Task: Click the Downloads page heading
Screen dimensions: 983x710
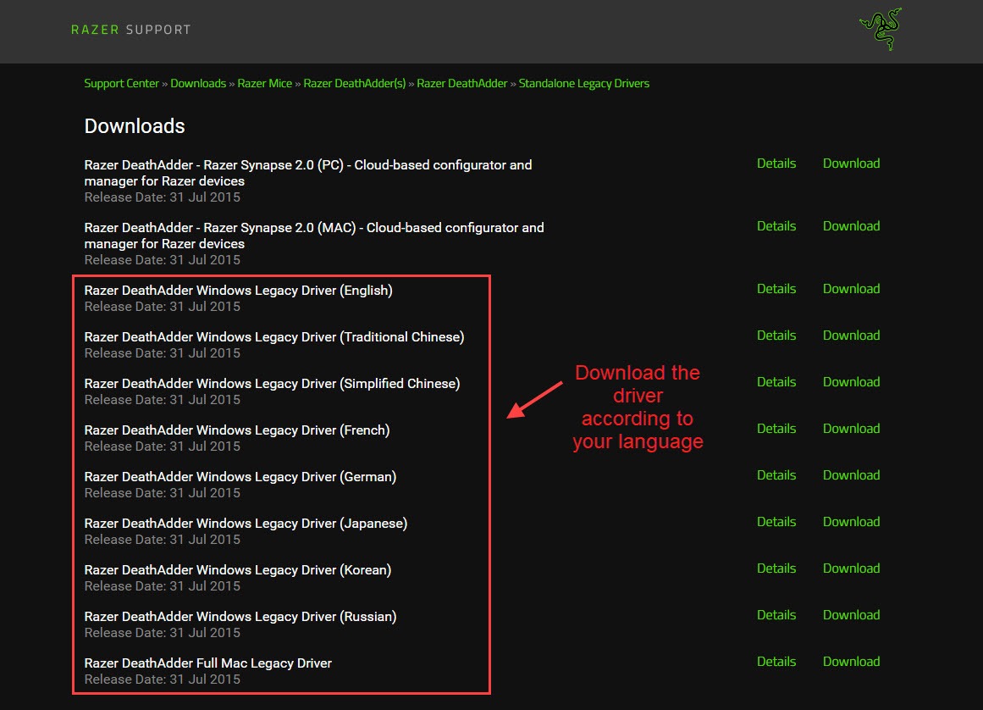Action: (x=134, y=126)
